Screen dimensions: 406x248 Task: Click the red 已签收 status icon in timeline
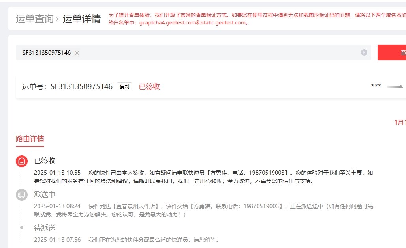coord(22,161)
